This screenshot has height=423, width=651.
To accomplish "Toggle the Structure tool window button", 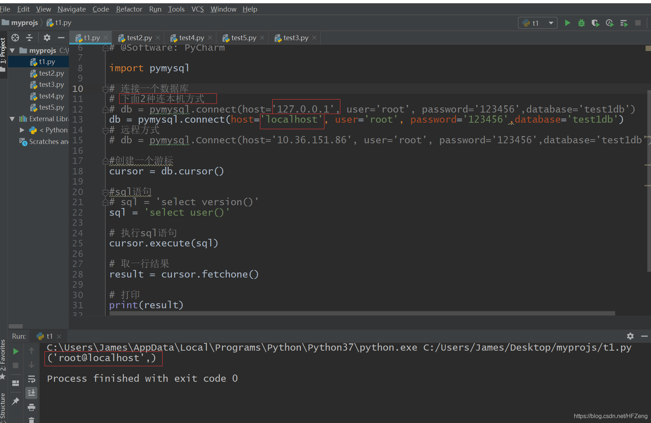I will 3,405.
